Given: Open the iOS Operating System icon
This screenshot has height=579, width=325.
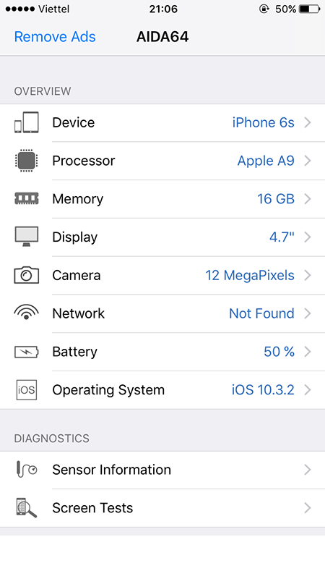Looking at the screenshot, I should click(x=27, y=389).
